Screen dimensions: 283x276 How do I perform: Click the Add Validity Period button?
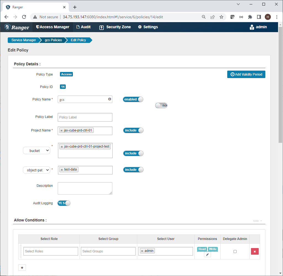[246, 74]
